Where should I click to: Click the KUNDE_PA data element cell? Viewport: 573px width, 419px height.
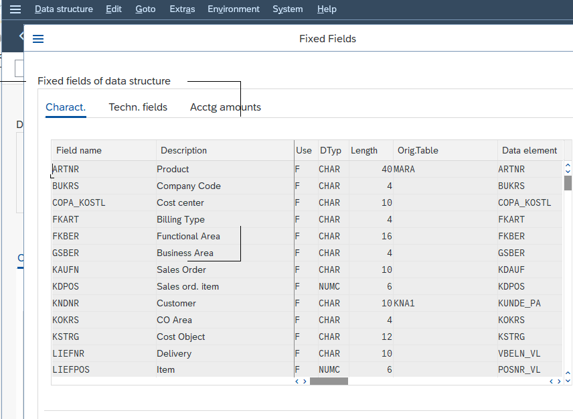pos(530,304)
